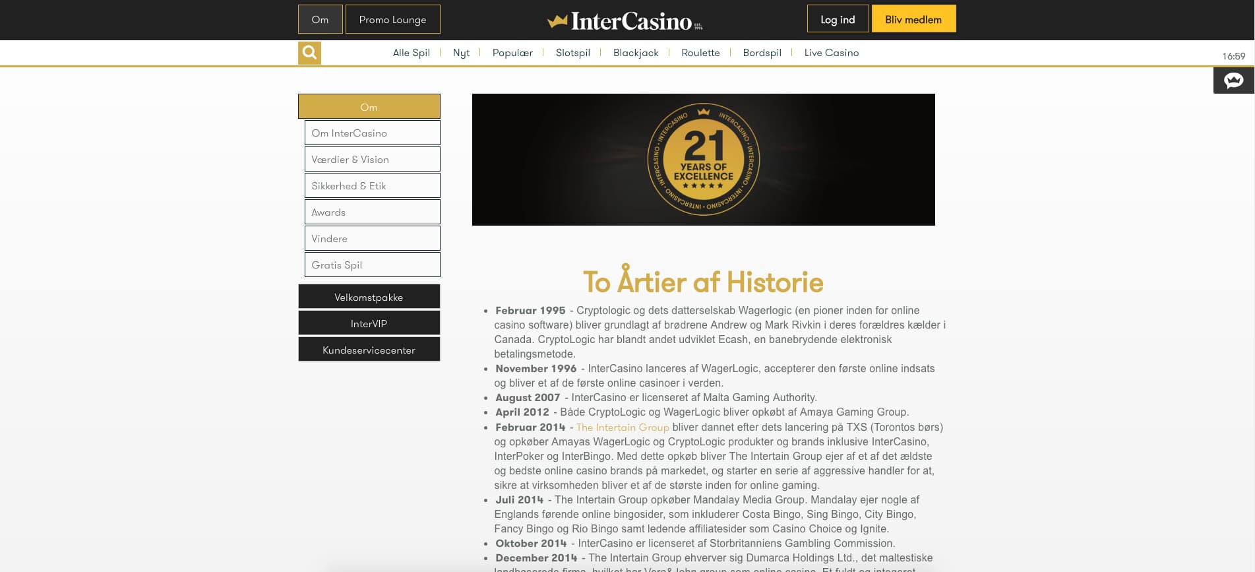Screen dimensions: 1255x572
Task: Click the Februar 2014 date text
Action: [530, 427]
